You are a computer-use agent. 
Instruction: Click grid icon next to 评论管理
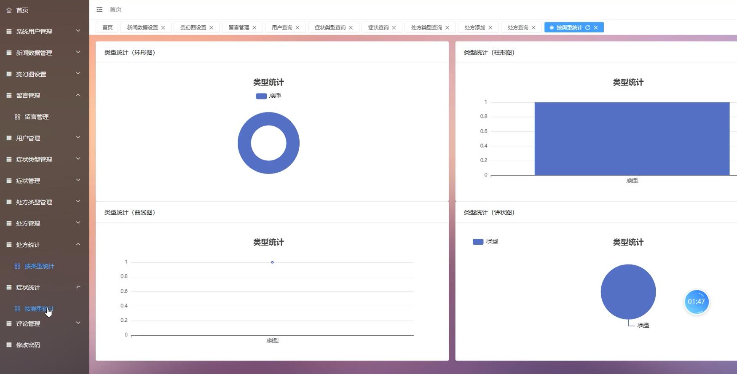pyautogui.click(x=9, y=323)
